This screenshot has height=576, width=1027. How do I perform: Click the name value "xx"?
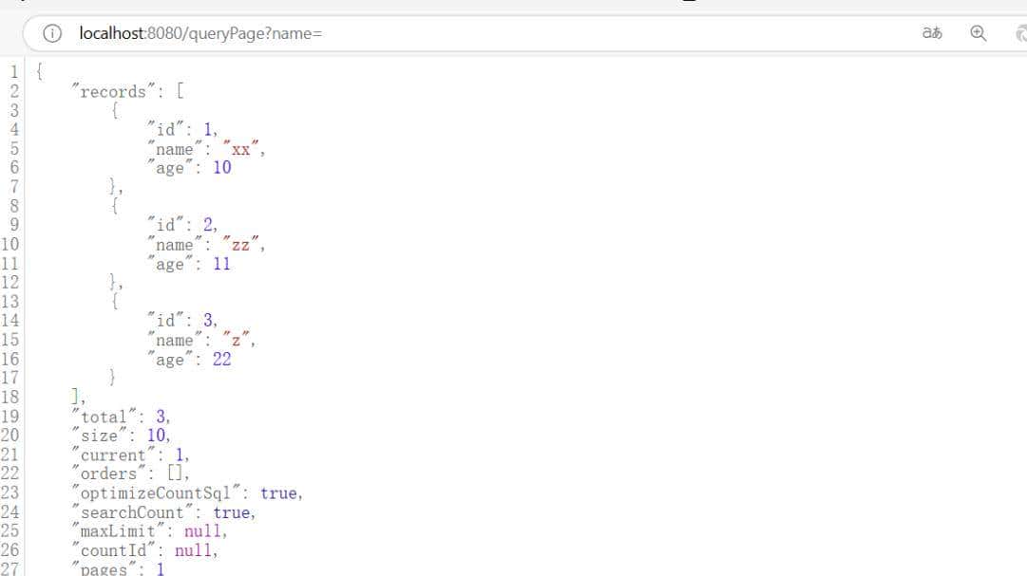pyautogui.click(x=241, y=149)
